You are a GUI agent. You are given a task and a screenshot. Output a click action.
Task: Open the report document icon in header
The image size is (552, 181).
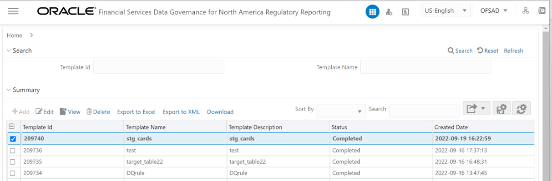tap(405, 12)
